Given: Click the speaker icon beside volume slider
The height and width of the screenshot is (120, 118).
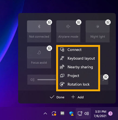Looking at the screenshot, I should 32,80.
